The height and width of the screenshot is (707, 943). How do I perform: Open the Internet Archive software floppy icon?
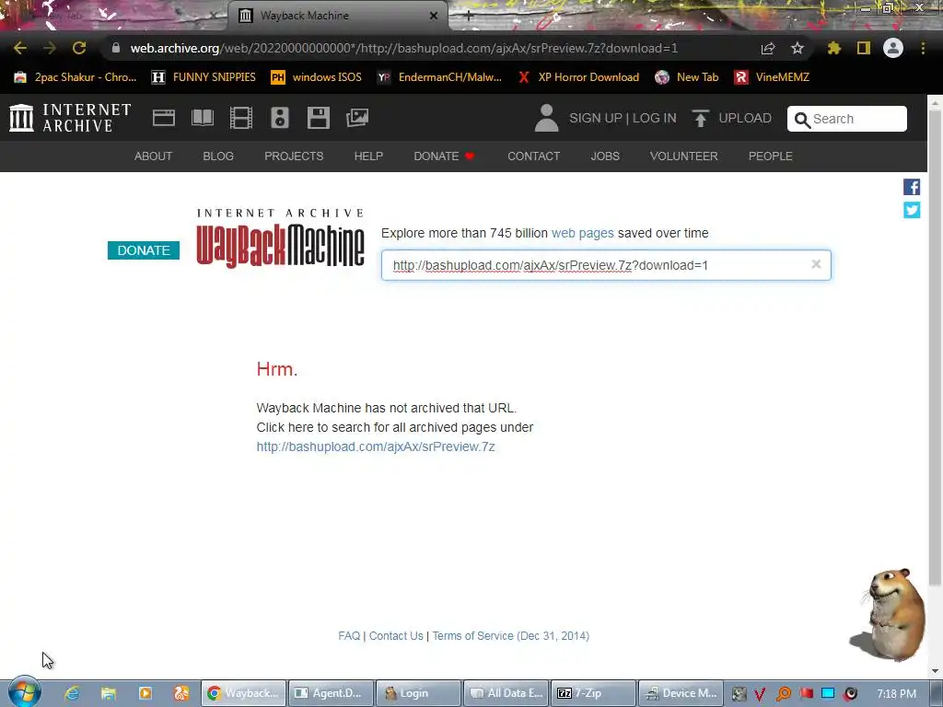click(318, 118)
